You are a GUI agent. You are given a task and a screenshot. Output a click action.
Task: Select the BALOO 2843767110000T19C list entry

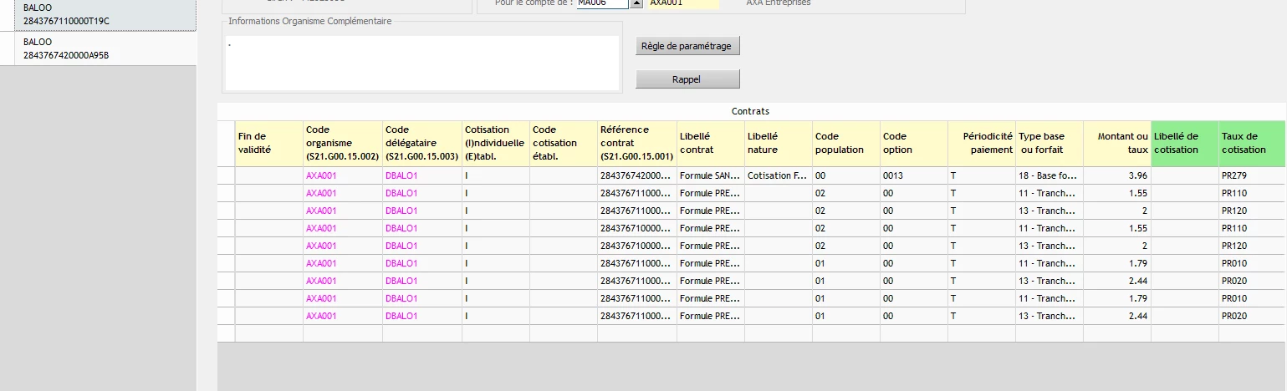click(98, 15)
